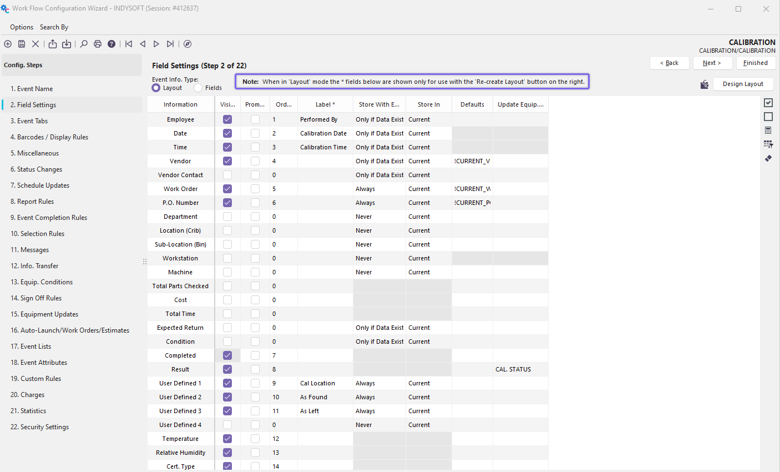
Task: Select the Fields radio button
Action: (x=198, y=88)
